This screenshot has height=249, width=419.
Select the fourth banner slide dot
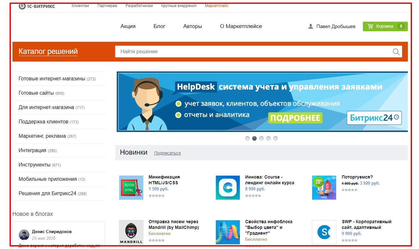point(268,138)
